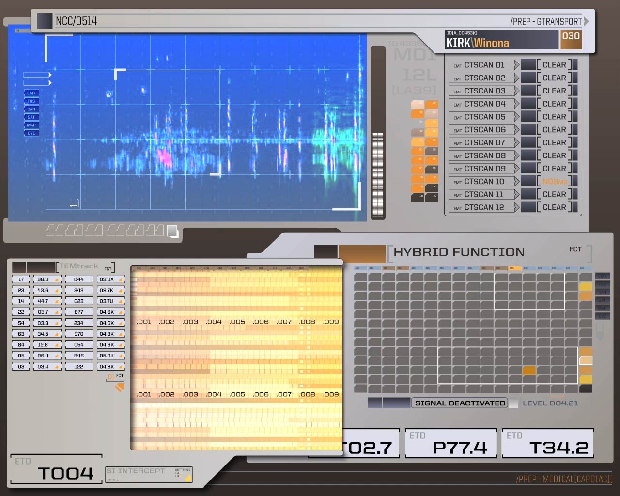Toggle the orange highlighted cell in Hybrid Function grid
Screen dimensions: 620x496
[529, 371]
